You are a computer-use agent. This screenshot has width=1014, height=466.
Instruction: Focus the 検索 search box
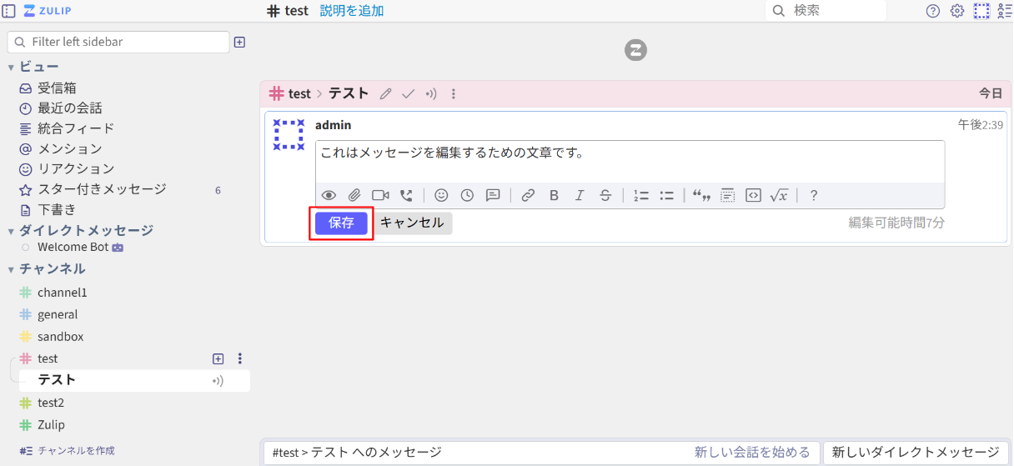[826, 11]
